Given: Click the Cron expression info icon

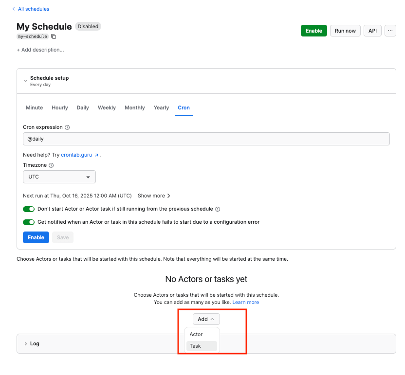Looking at the screenshot, I should 67,127.
